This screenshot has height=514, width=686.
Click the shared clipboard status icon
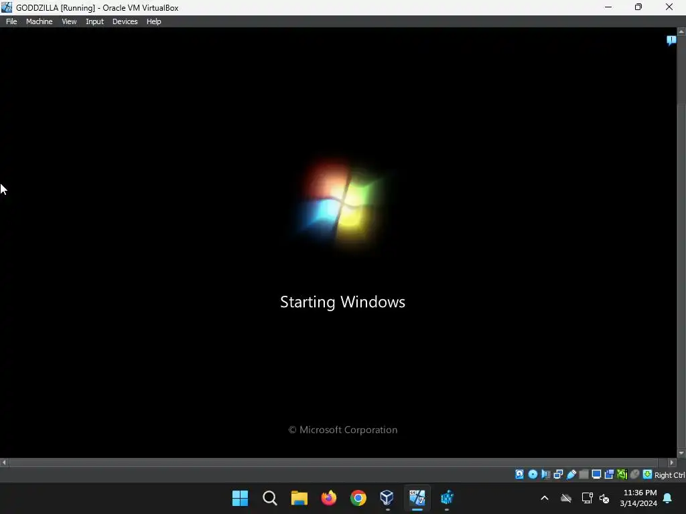609,475
